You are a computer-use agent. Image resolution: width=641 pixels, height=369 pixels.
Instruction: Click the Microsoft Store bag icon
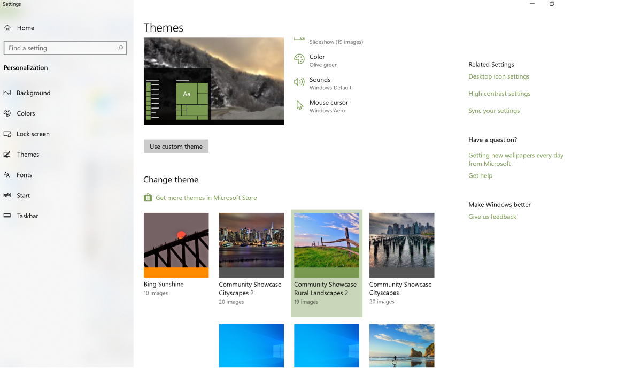(x=148, y=198)
